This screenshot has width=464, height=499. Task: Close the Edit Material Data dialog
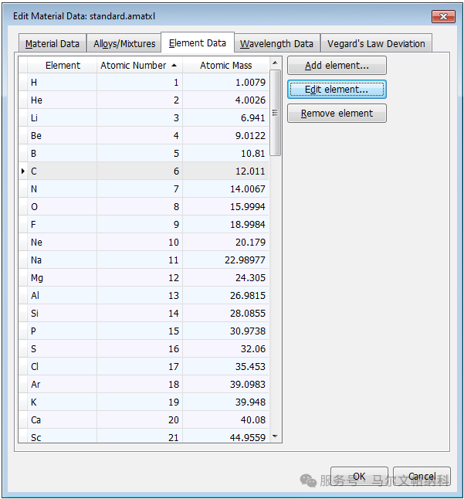click(x=443, y=16)
